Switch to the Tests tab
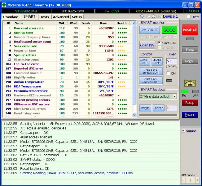The image size is (202, 186). pyautogui.click(x=44, y=17)
